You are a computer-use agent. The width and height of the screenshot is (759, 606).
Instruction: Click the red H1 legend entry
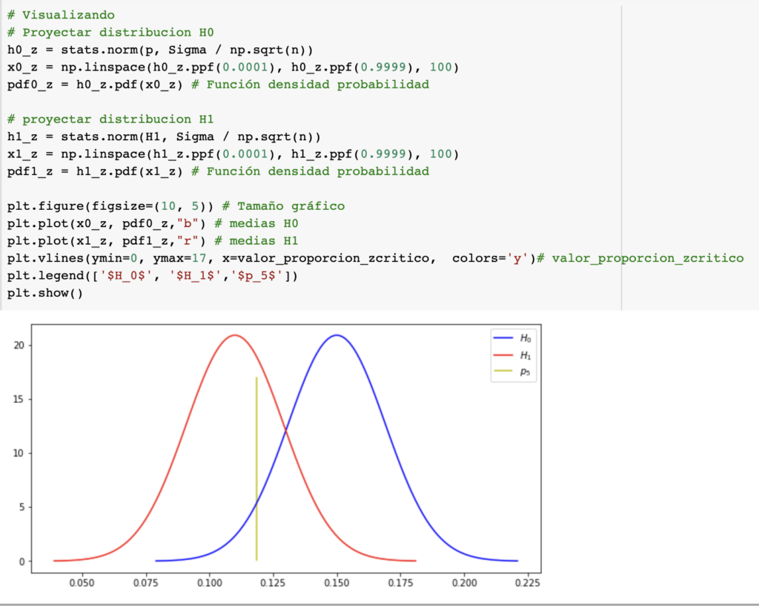point(513,355)
